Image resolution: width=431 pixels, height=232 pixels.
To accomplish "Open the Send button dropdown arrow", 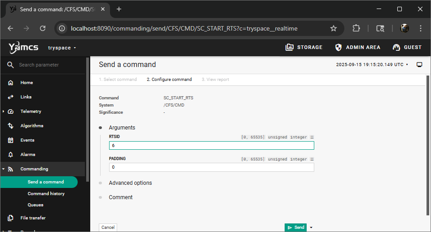I will pos(311,228).
